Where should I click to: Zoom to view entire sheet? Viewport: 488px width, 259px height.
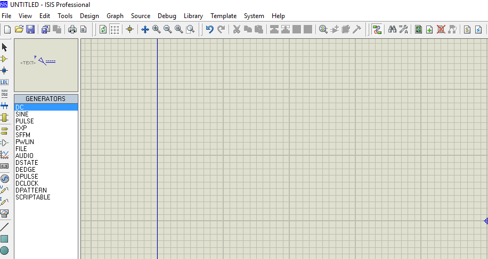[179, 29]
